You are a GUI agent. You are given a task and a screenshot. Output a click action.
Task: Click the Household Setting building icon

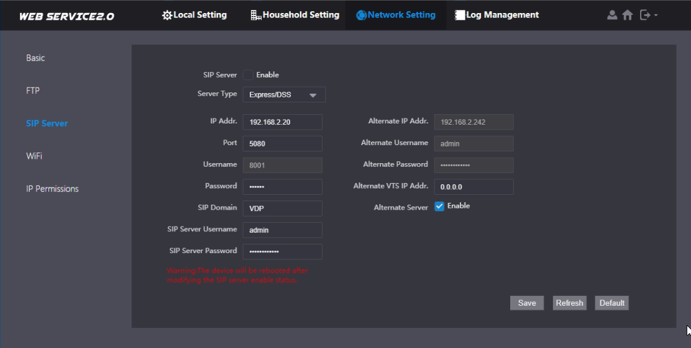point(255,15)
